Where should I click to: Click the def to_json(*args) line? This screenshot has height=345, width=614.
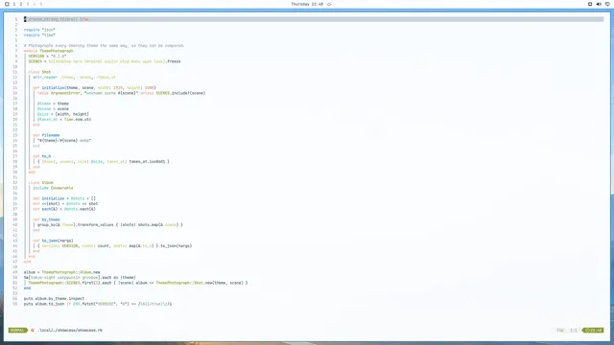(x=53, y=241)
